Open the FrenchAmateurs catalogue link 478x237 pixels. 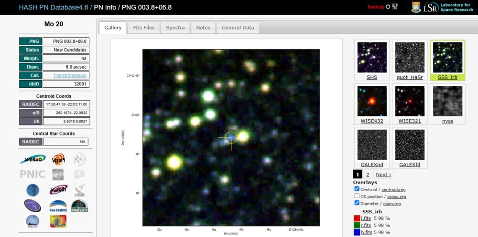70,75
